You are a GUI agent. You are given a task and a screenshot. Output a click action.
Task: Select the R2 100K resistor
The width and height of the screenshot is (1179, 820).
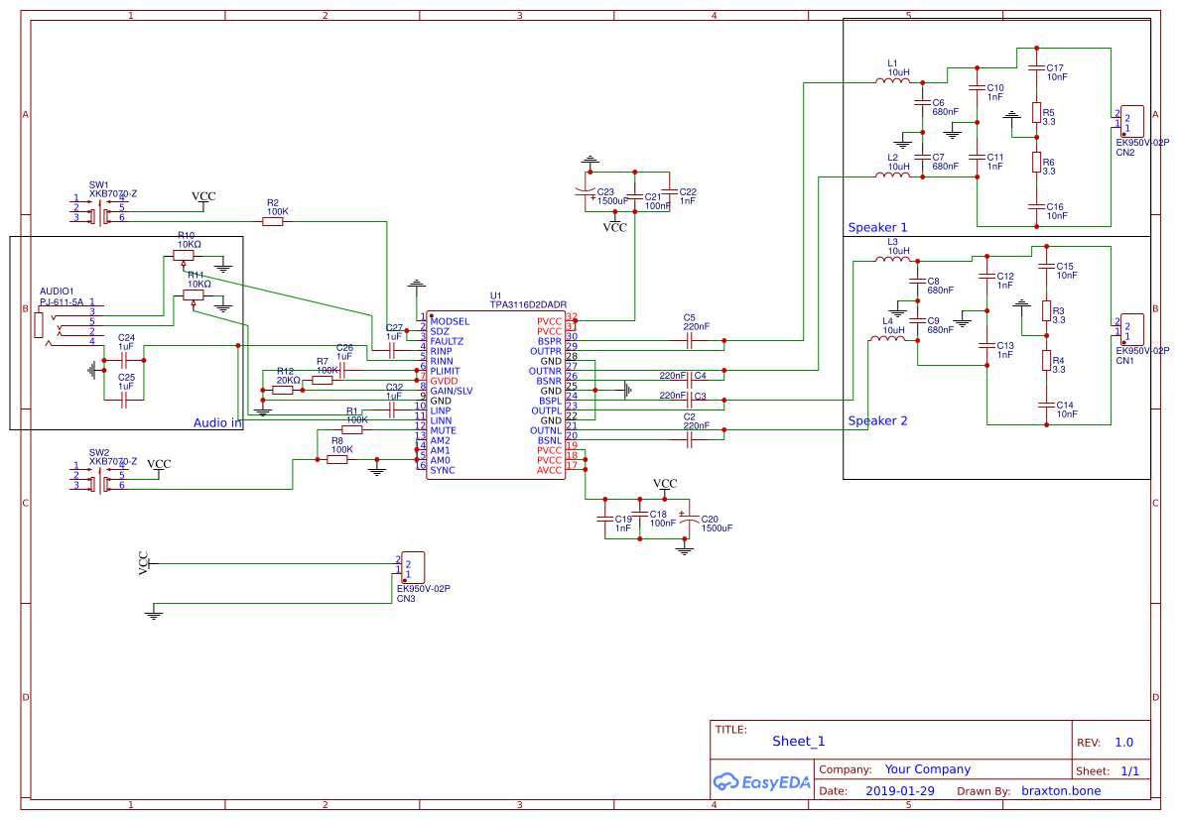click(273, 222)
